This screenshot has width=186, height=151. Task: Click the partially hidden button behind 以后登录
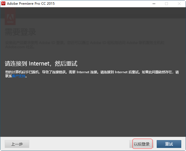131,144
